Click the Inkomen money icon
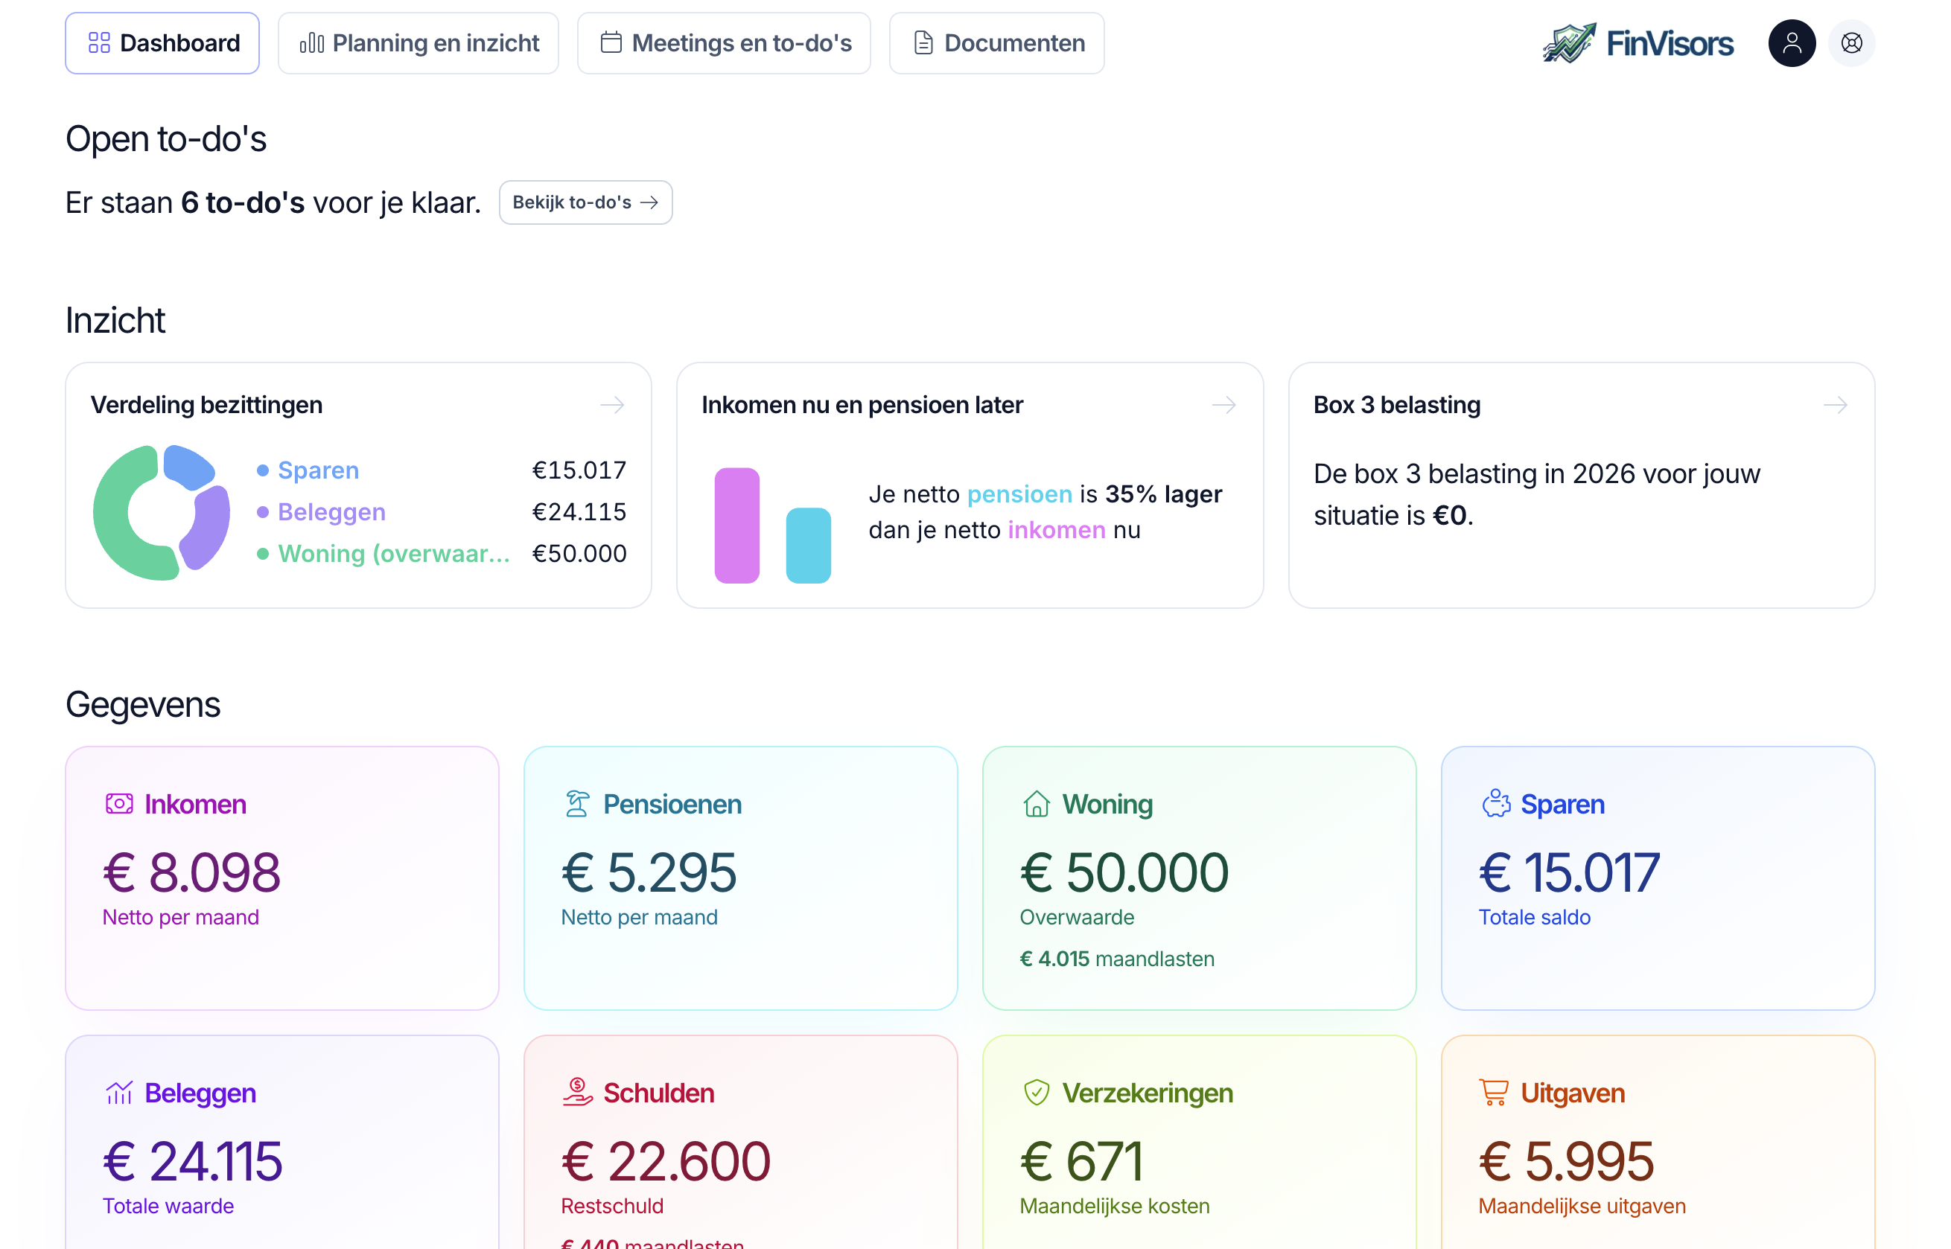1951x1249 pixels. (119, 804)
